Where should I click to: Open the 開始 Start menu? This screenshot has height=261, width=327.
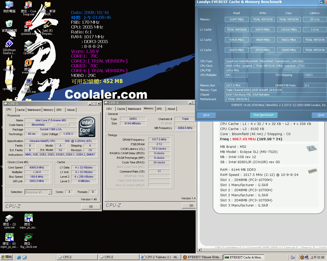7,257
